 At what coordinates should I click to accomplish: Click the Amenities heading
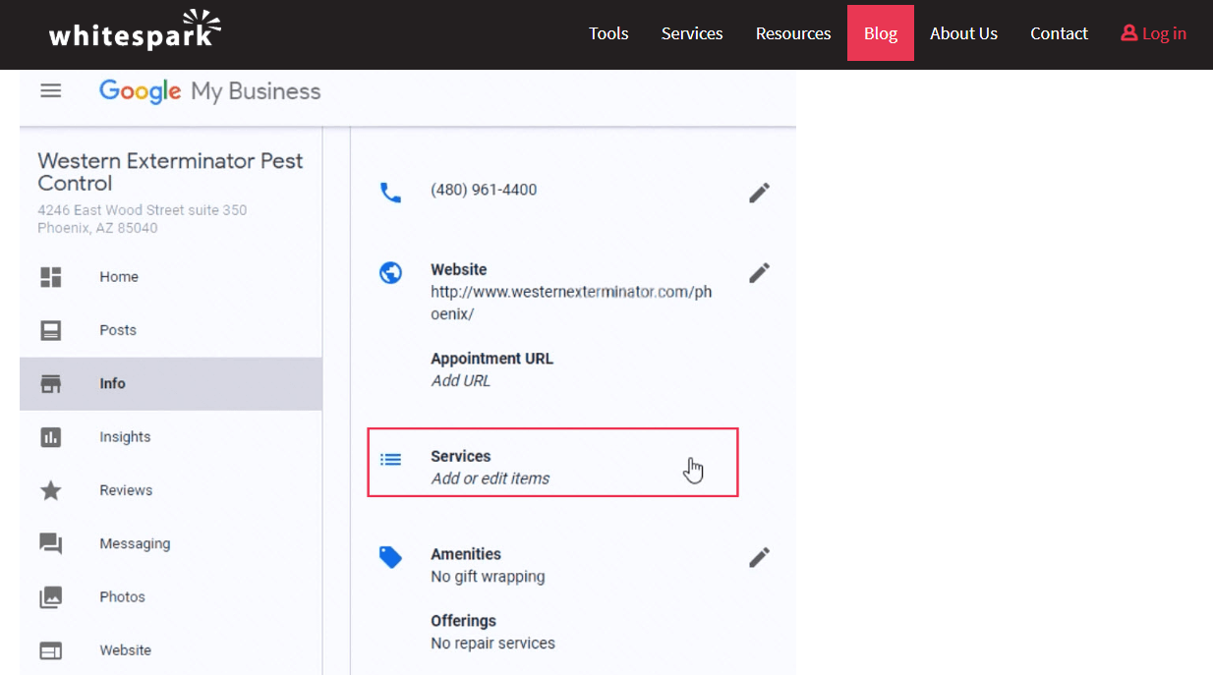(x=466, y=554)
